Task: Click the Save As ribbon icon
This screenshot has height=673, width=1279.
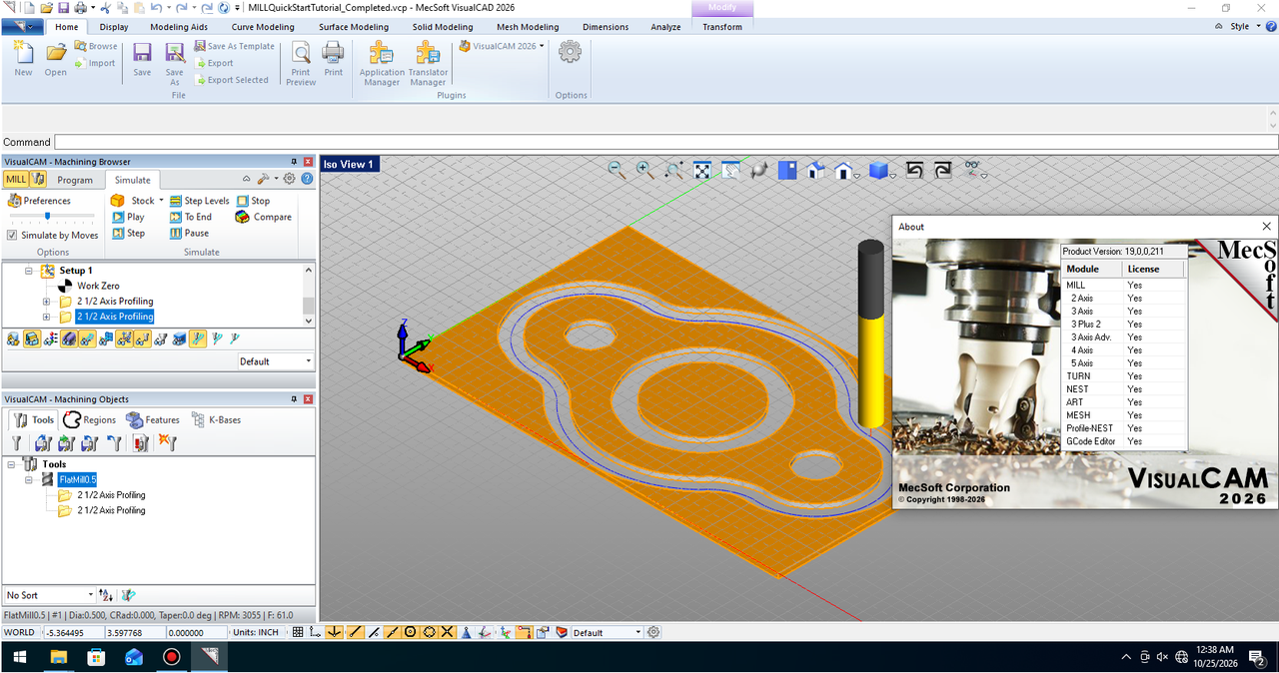Action: (175, 63)
